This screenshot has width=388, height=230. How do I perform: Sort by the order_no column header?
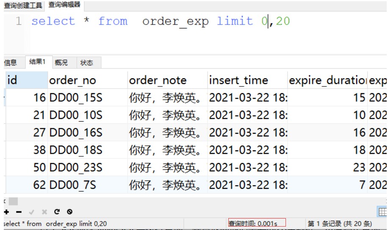point(88,80)
